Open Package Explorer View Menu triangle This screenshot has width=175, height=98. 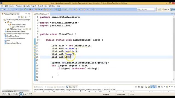click(x=30, y=17)
